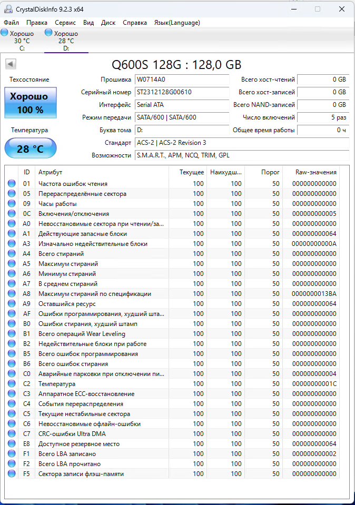Click status orb for attribute C7 row
This screenshot has width=355, height=505.
(12, 433)
